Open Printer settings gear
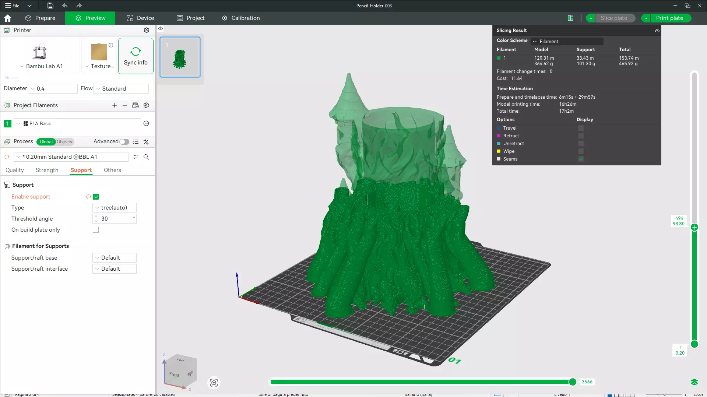This screenshot has width=707, height=397. coord(147,30)
